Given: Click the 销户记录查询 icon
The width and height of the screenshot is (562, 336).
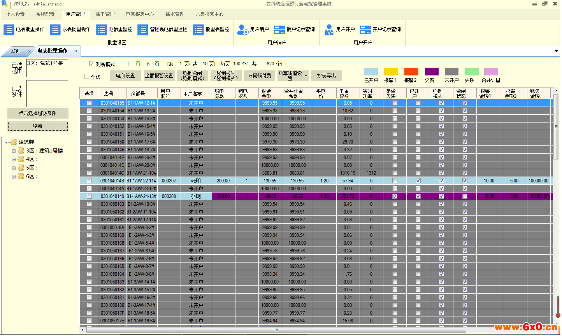Looking at the screenshot, I should point(279,30).
